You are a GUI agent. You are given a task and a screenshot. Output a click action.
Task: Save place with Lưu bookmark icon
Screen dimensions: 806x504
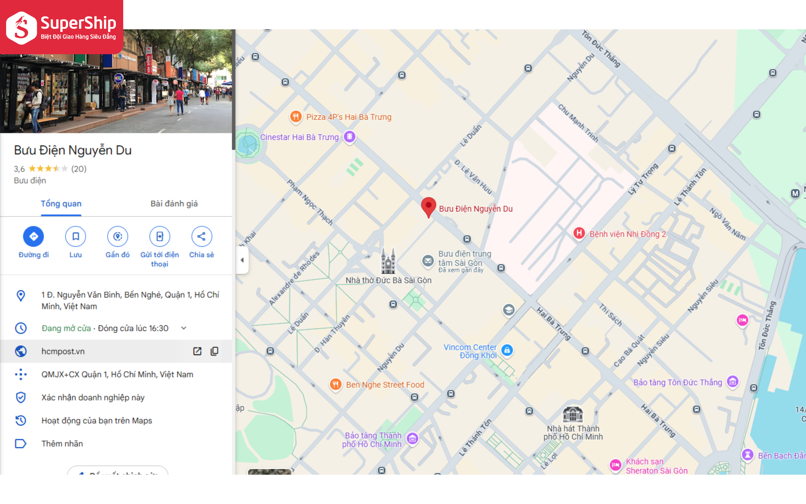tap(76, 236)
